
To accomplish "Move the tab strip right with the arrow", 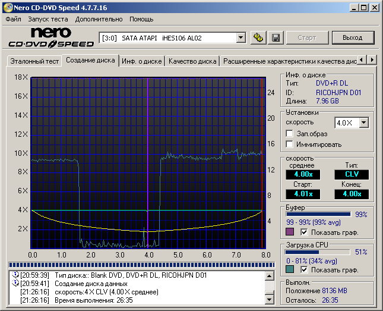I will click(x=372, y=59).
